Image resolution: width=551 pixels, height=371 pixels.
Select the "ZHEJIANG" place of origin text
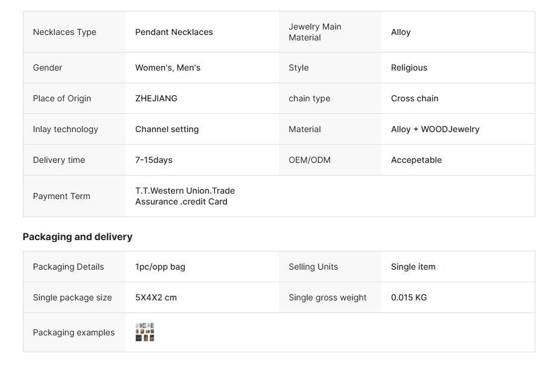point(156,98)
